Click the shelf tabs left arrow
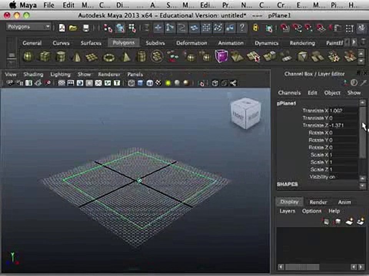 [347, 43]
